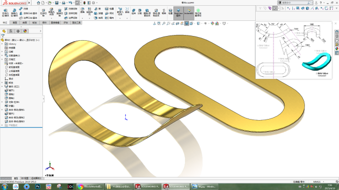Undo the last action

tap(70, 3)
